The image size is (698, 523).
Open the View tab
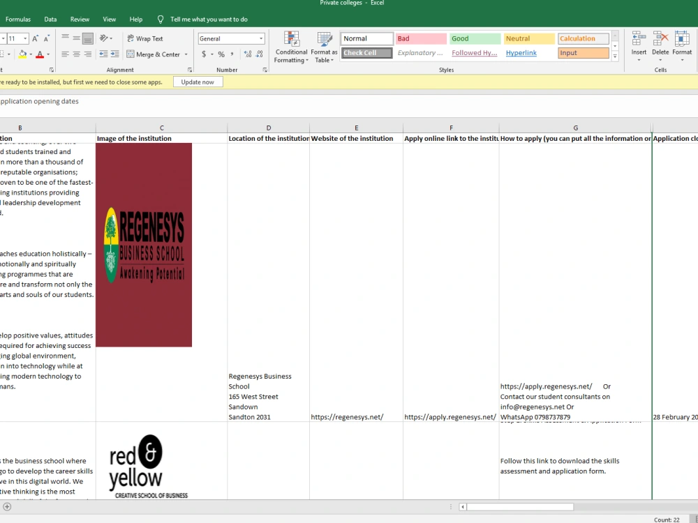pyautogui.click(x=109, y=19)
